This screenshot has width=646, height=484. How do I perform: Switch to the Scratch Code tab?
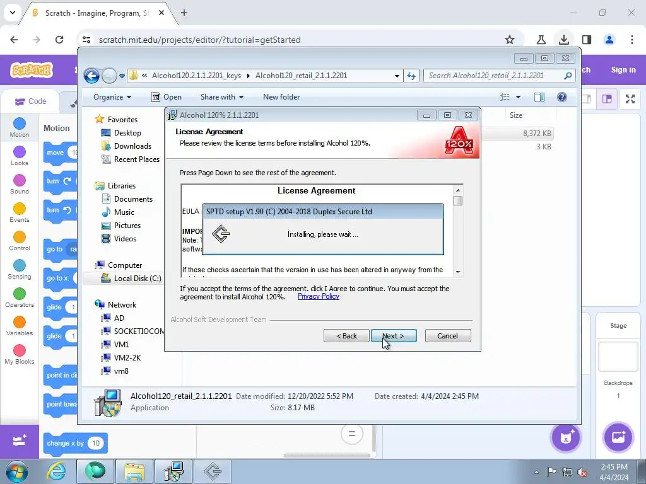(x=30, y=101)
